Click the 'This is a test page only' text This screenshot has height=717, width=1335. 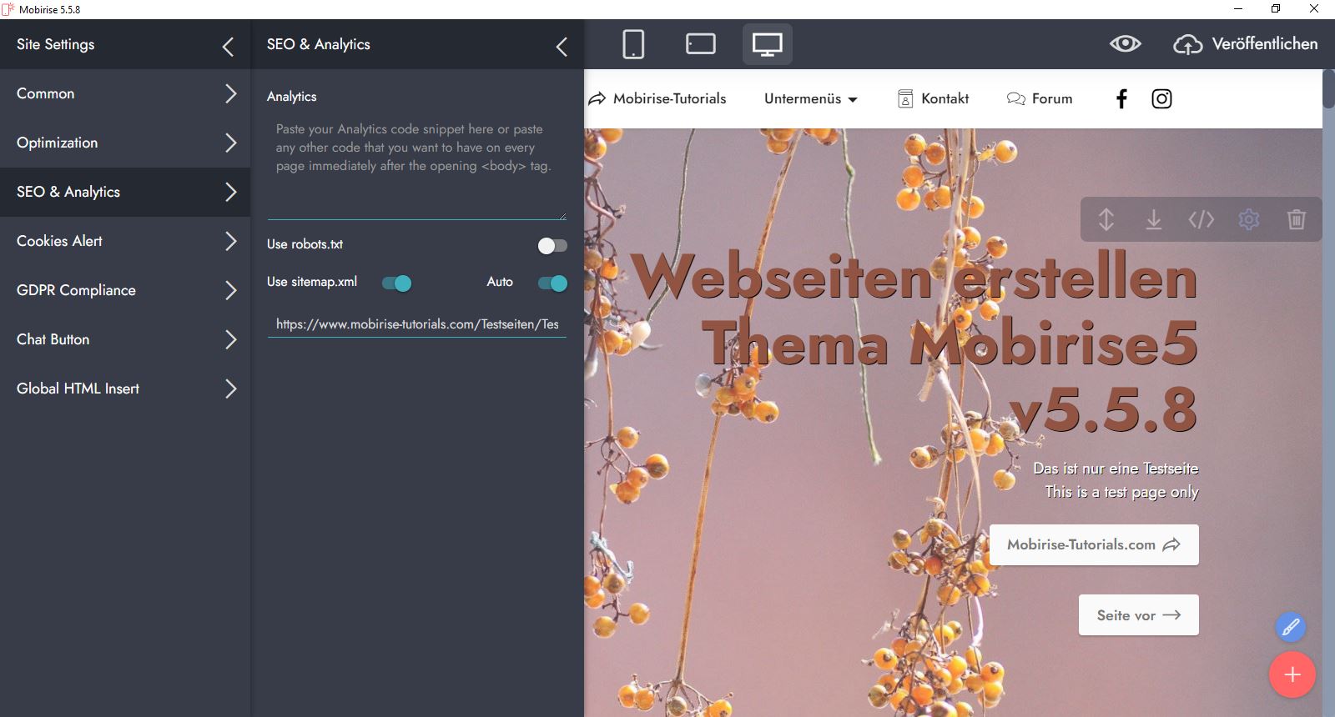click(1121, 492)
